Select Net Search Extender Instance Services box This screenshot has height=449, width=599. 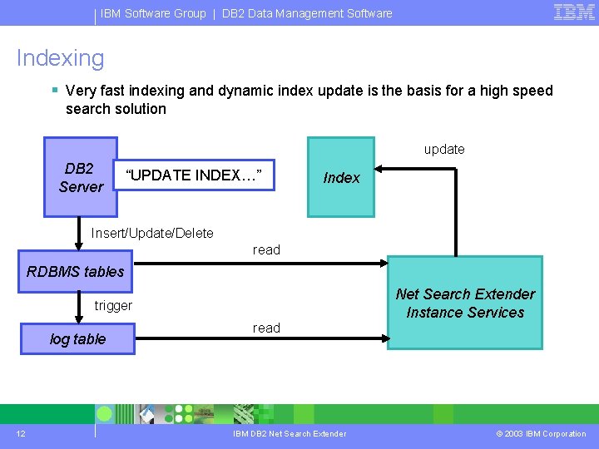point(465,303)
